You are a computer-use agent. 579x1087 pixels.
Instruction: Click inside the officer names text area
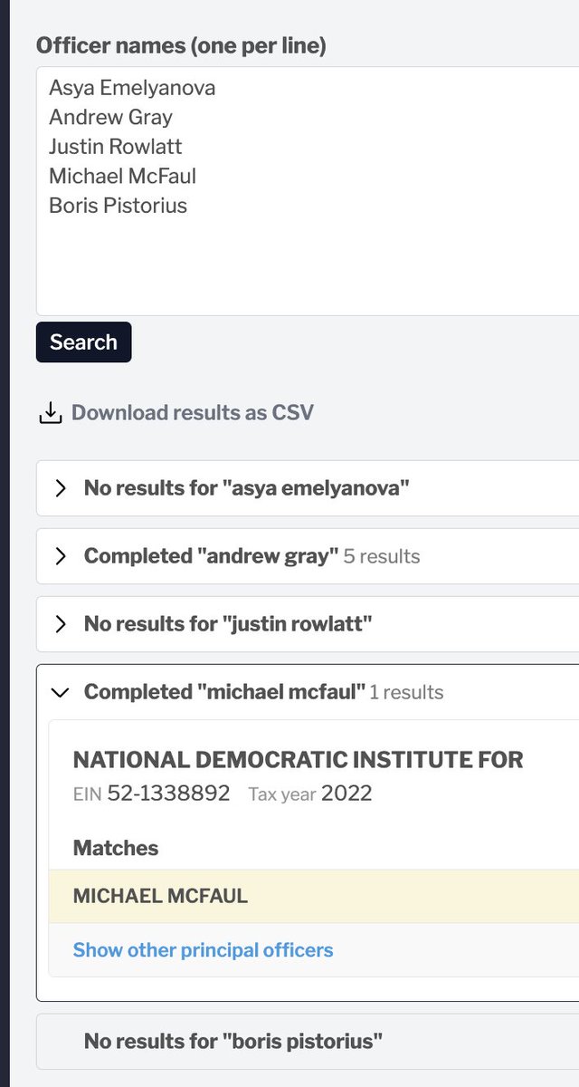tap(308, 190)
